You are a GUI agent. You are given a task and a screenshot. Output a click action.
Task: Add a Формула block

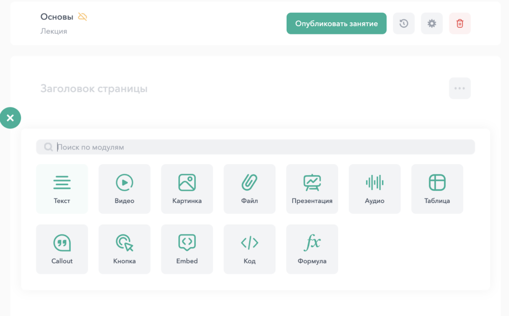312,249
